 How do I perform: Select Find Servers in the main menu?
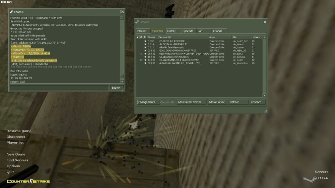tap(17, 160)
